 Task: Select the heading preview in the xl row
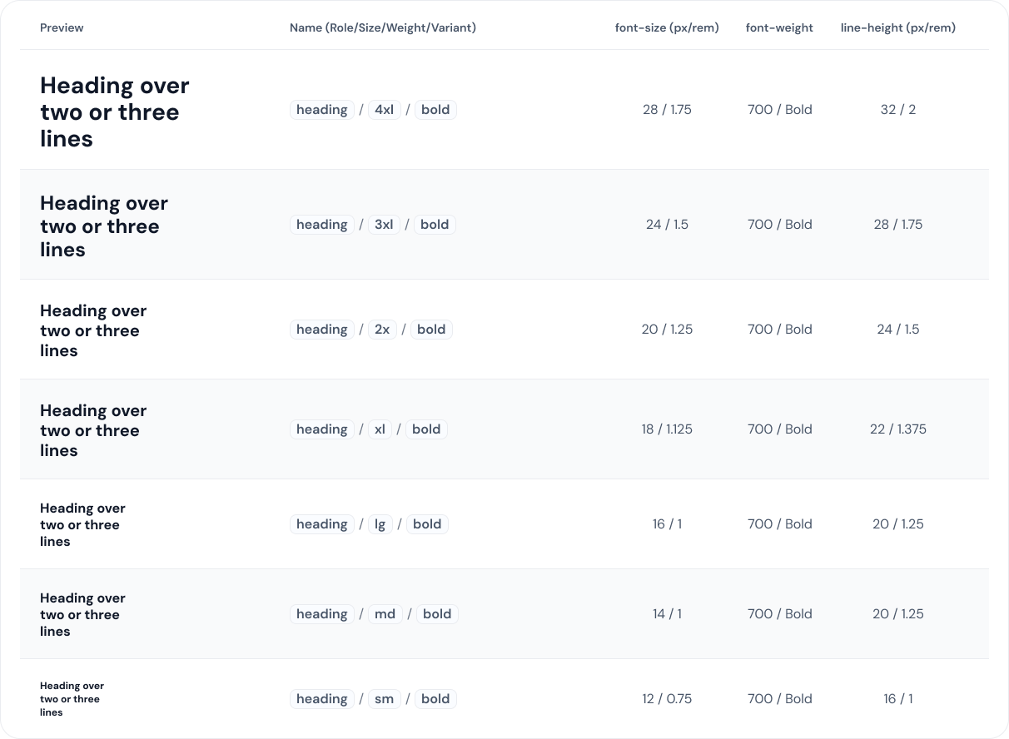(x=93, y=429)
